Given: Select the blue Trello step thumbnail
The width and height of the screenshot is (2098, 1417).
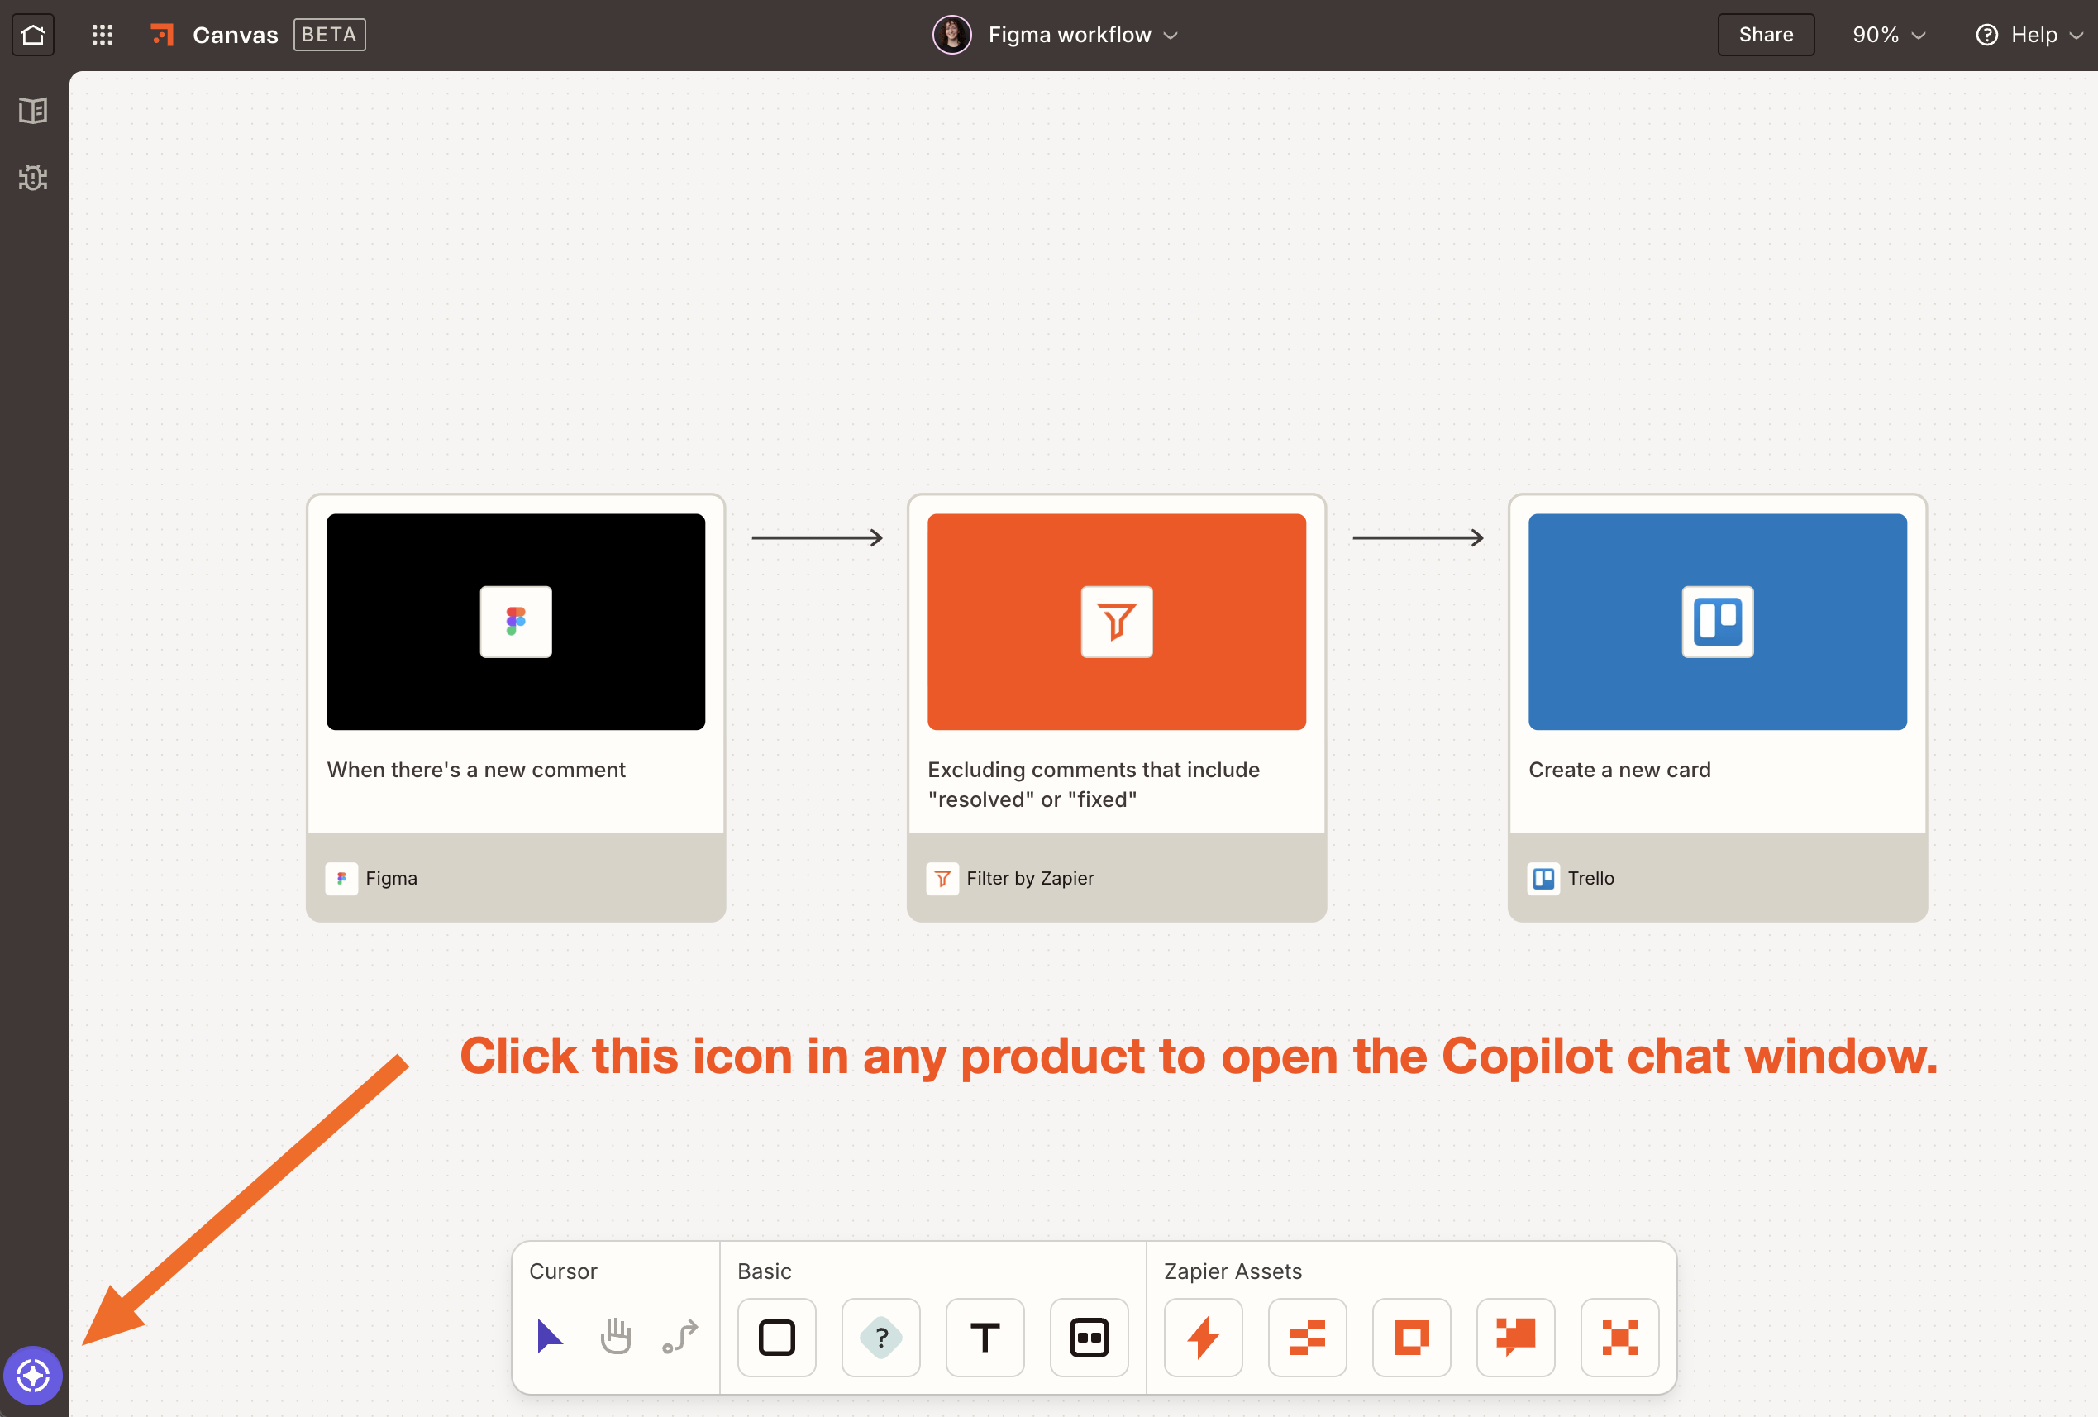Looking at the screenshot, I should [1718, 622].
